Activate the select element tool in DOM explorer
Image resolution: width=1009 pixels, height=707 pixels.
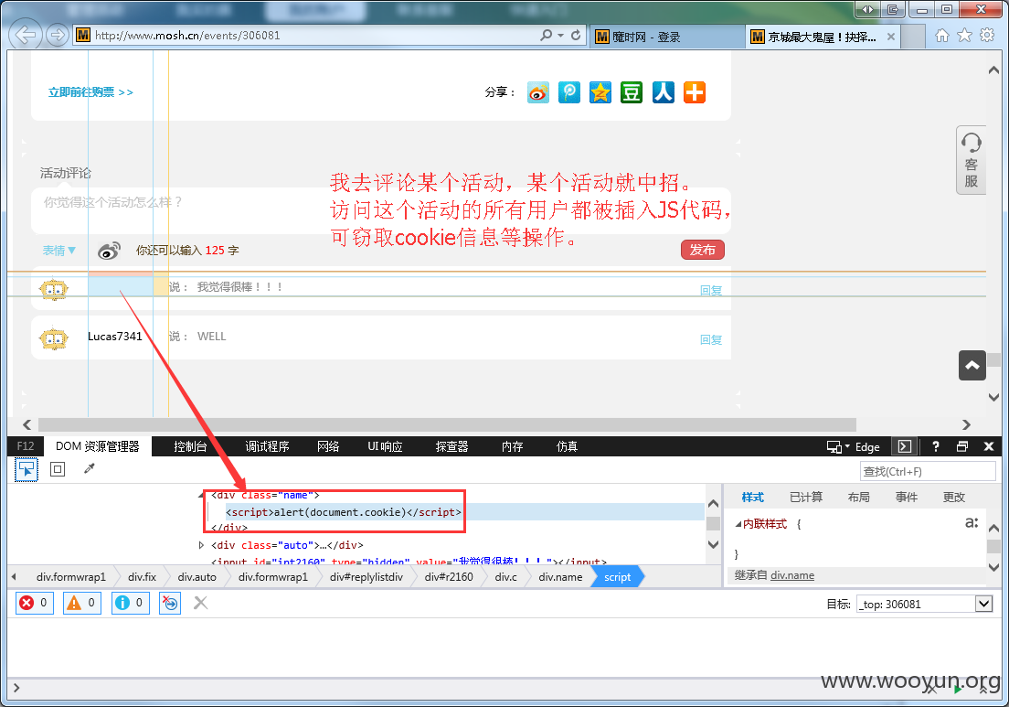(27, 469)
